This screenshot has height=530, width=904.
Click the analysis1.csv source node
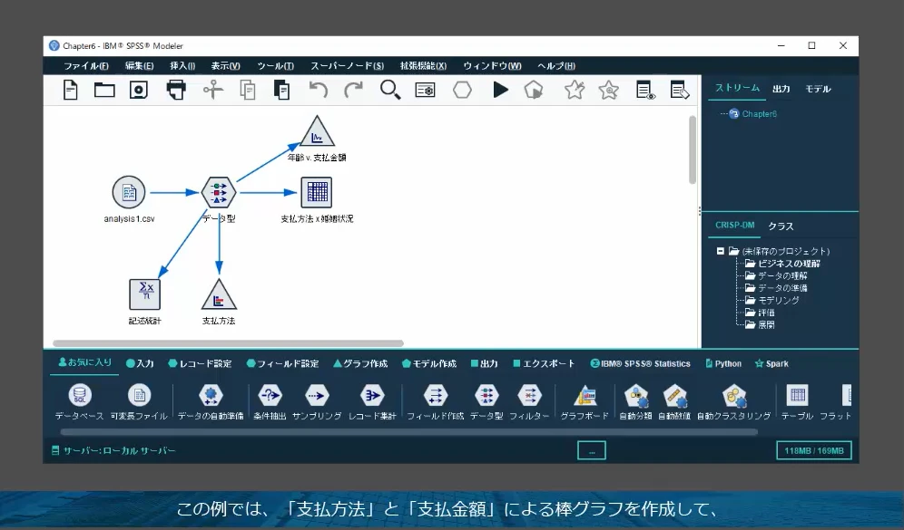coord(127,191)
